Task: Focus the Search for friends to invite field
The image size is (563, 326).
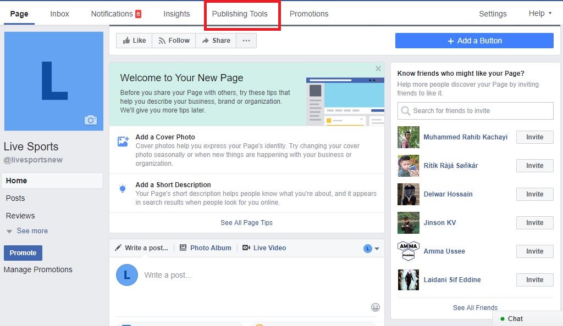Action: pyautogui.click(x=476, y=111)
